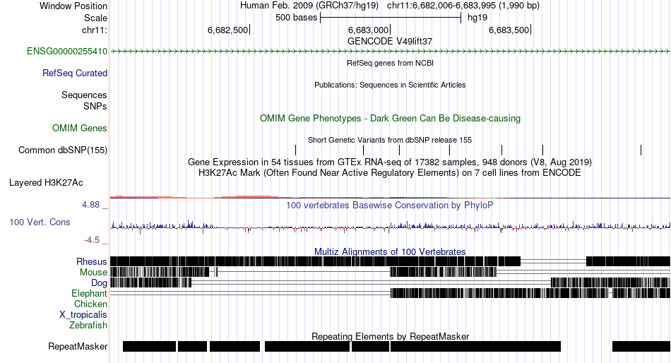
Task: Open the RefSeq Curated track label
Action: point(75,73)
